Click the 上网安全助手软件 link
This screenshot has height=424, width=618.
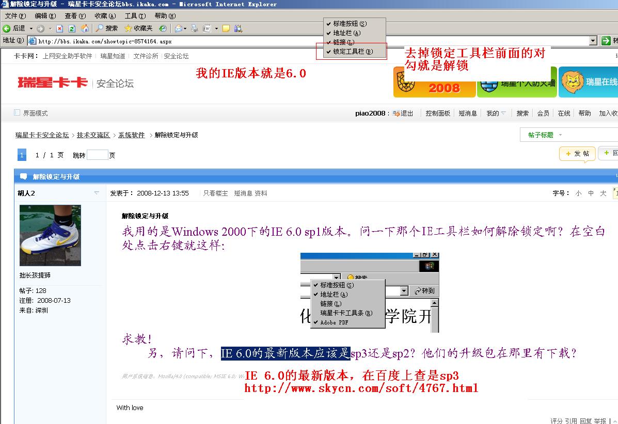68,56
